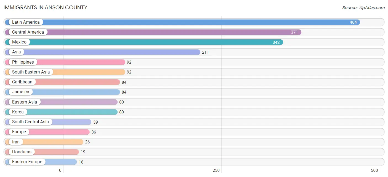Click the 39 value beside South Central Asia bar
The height and width of the screenshot is (177, 388).
point(95,122)
